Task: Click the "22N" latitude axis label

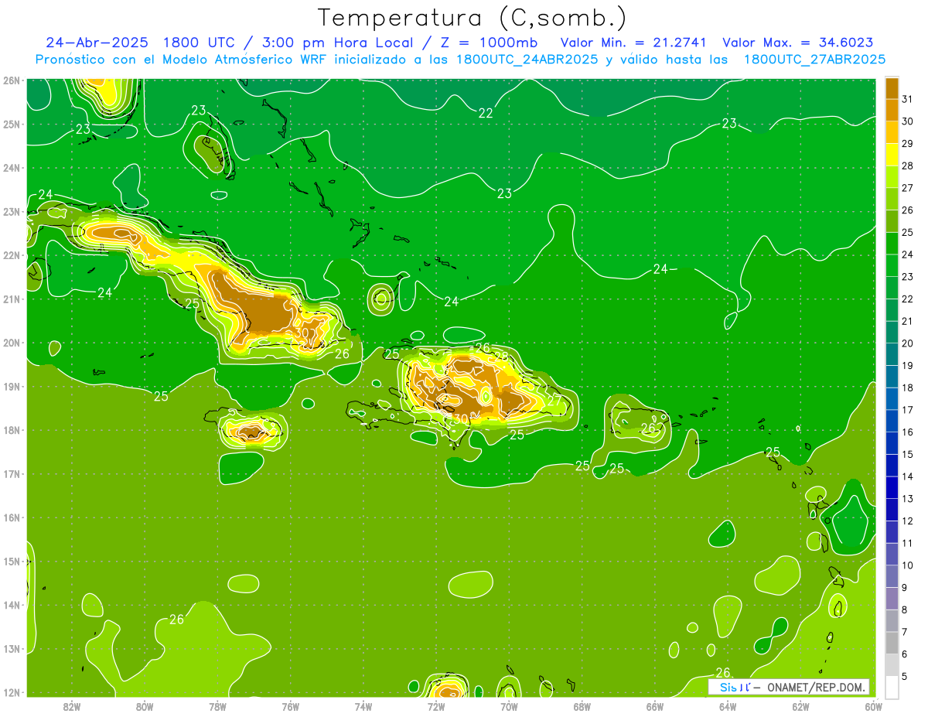Action: pos(11,255)
